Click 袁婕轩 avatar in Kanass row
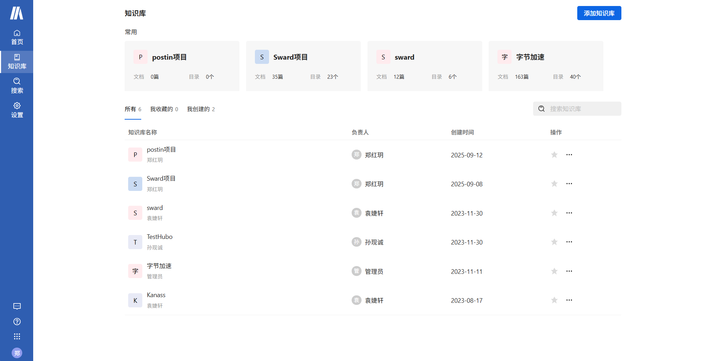 tap(357, 300)
